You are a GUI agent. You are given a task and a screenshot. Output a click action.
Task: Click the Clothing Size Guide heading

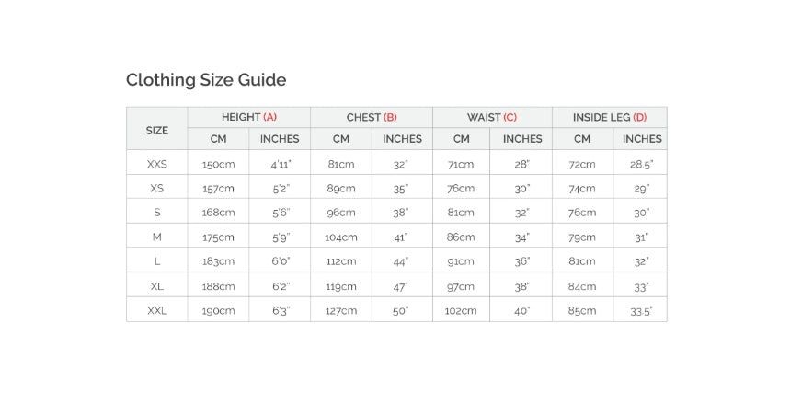(x=206, y=80)
